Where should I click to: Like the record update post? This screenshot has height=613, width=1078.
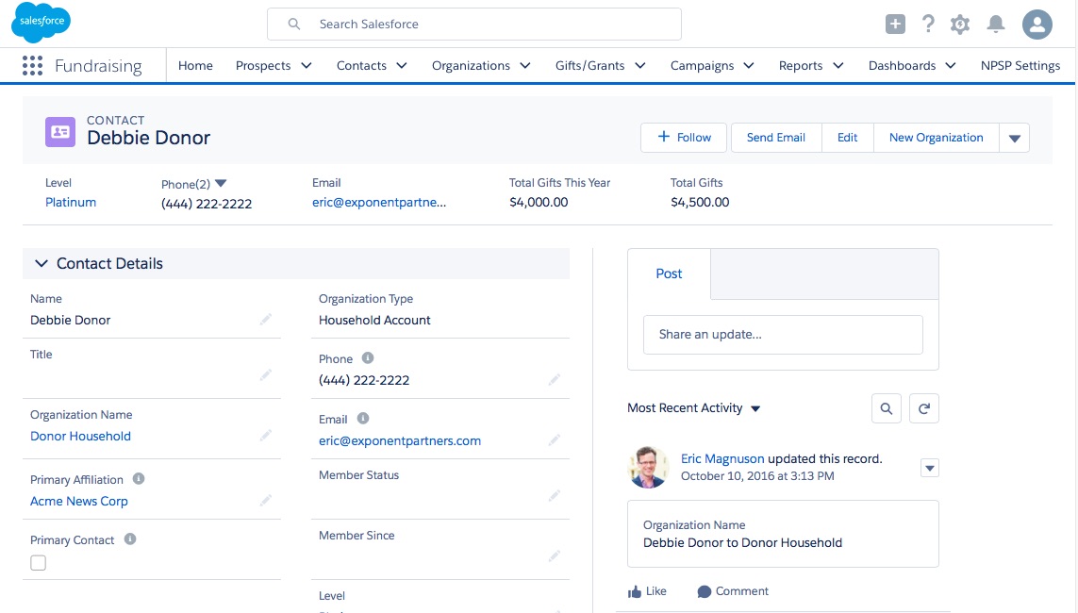[647, 591]
